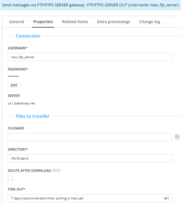
Task: Click the plus icon next to Filename
Action: click(x=177, y=137)
